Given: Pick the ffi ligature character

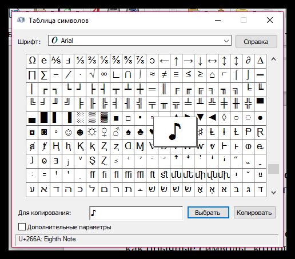Looking at the screenshot, I should (x=128, y=175).
